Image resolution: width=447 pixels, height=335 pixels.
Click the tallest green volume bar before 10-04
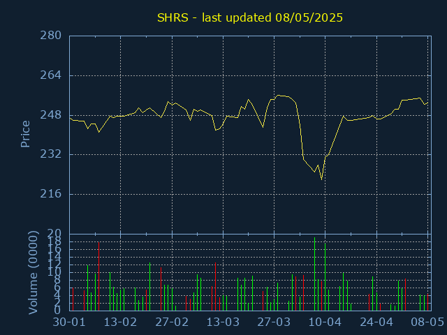point(314,274)
